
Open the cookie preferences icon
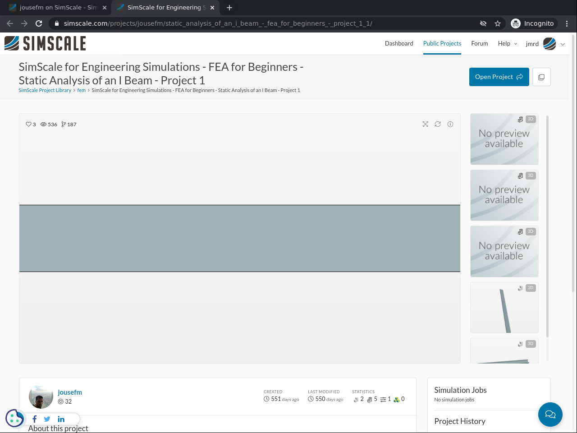pos(14,418)
